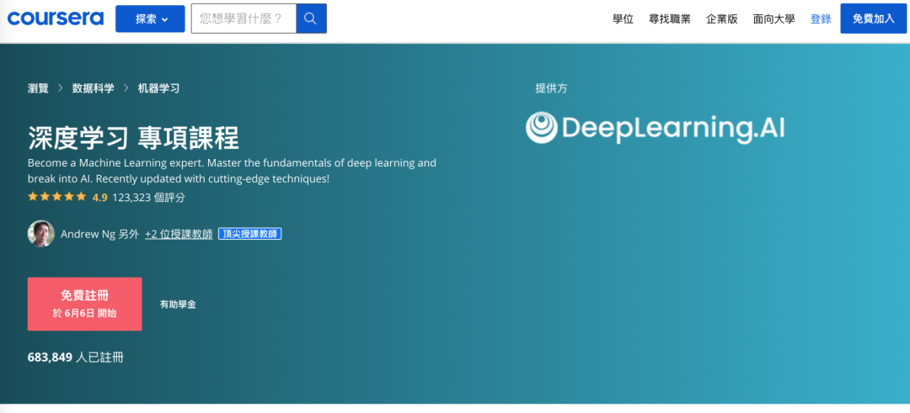Viewport: 910px width, 413px height.
Task: Click the Coursera logo
Action: click(x=56, y=19)
